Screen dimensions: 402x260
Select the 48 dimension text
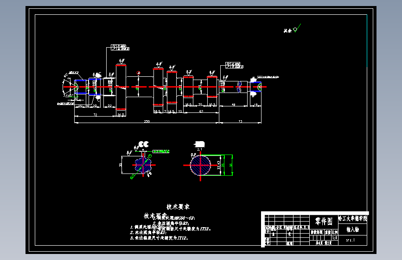point(234,105)
